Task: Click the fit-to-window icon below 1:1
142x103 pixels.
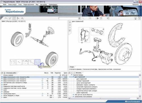Action: click(x=70, y=30)
